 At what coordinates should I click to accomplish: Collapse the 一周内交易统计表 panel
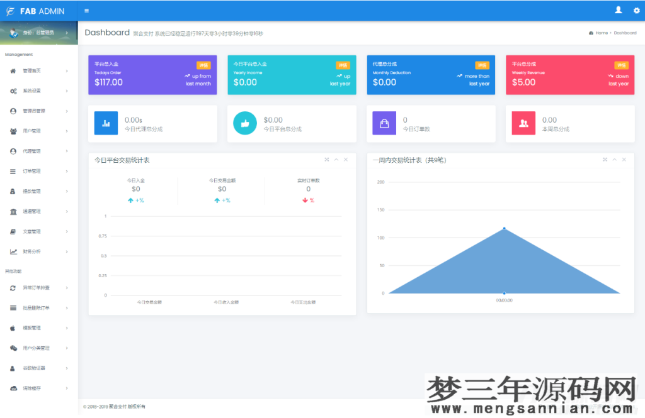pyautogui.click(x=614, y=160)
